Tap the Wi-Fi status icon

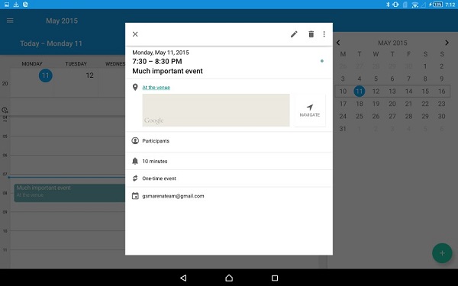[414, 5]
